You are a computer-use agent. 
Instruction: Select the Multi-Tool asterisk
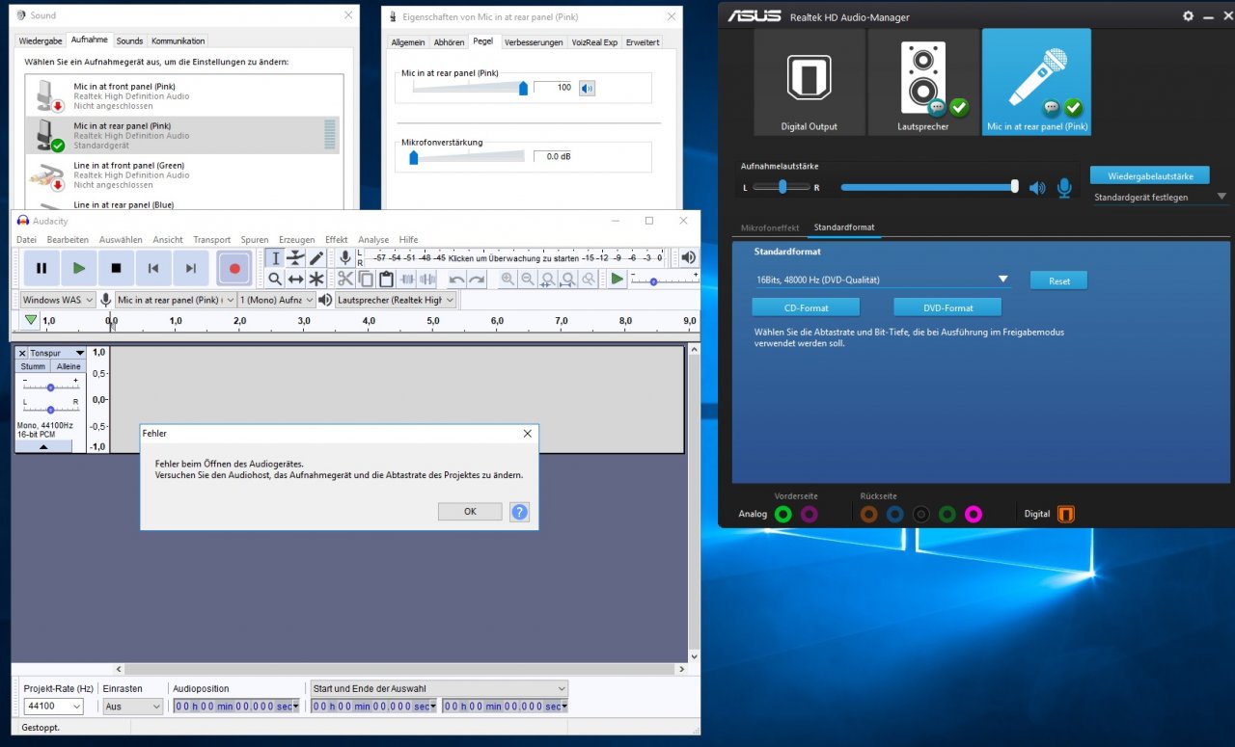coord(316,279)
